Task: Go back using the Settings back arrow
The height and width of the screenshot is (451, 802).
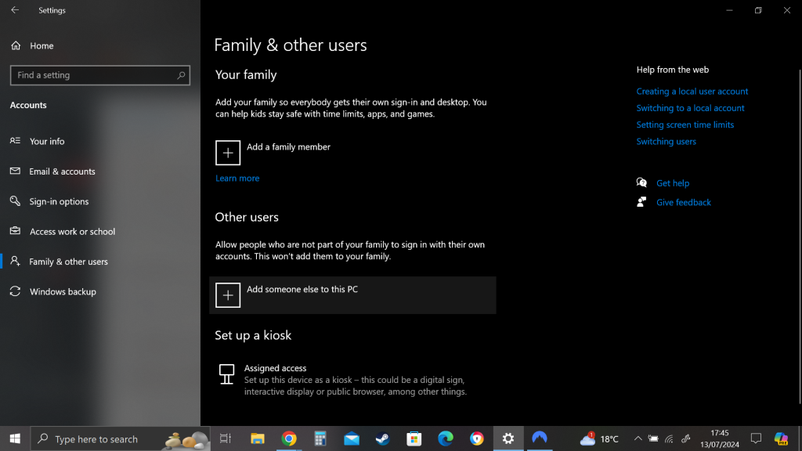Action: pos(15,10)
